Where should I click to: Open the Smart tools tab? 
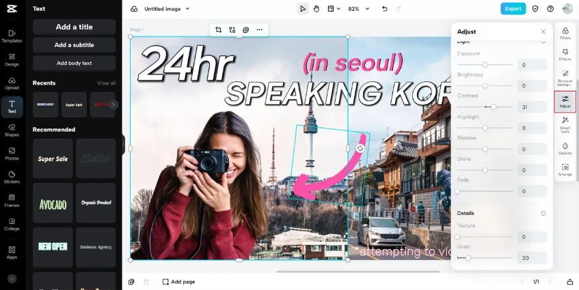[x=565, y=125]
